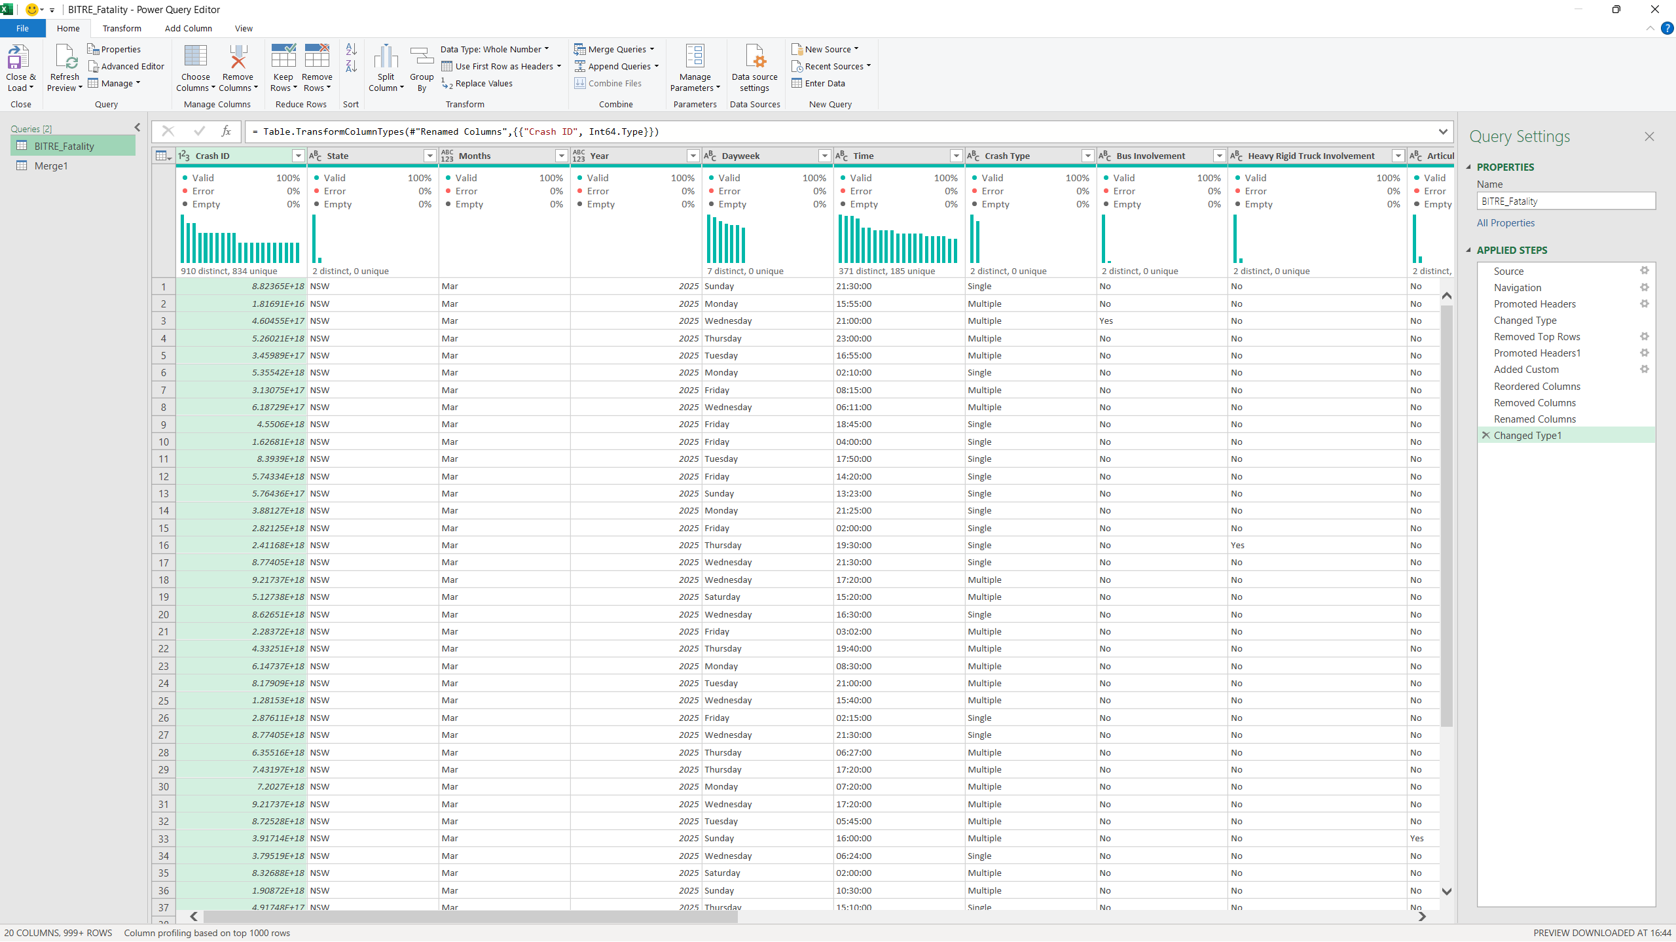Expand the formula bar dropdown arrow
This screenshot has width=1676, height=942.
[1442, 131]
